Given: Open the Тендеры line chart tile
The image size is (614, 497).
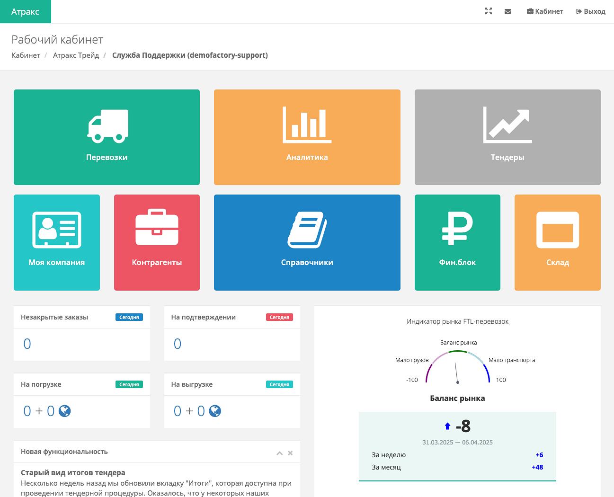Looking at the screenshot, I should [x=507, y=137].
